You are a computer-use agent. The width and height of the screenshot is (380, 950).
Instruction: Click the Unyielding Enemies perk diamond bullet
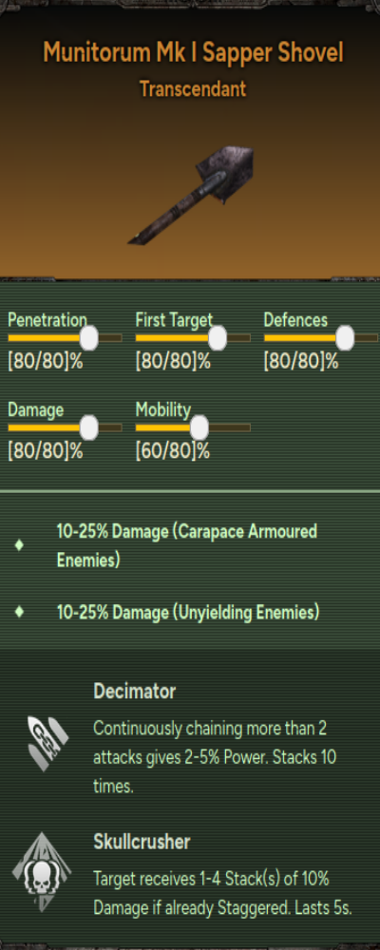pos(19,612)
